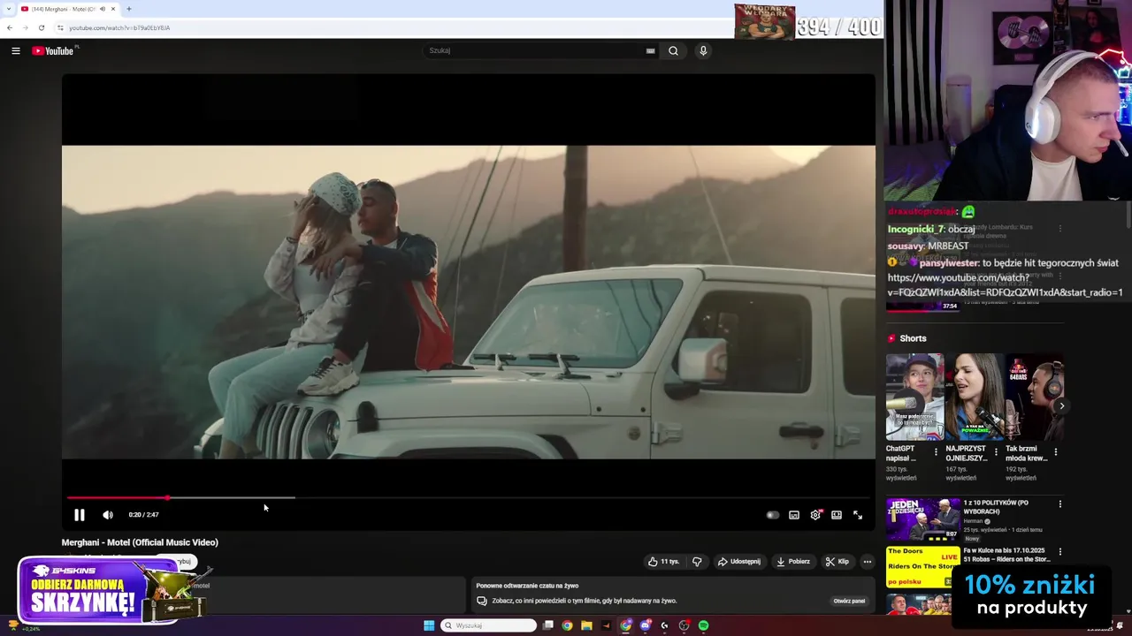Click the Herman channel name
This screenshot has height=636, width=1132.
974,521
